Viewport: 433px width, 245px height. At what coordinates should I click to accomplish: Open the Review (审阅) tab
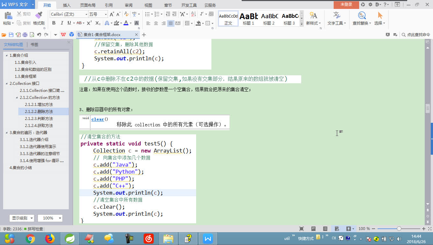click(x=129, y=5)
